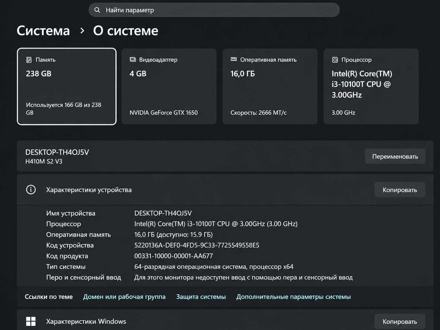This screenshot has width=440, height=330.
Task: Open the "Память" storage card
Action: point(67,86)
